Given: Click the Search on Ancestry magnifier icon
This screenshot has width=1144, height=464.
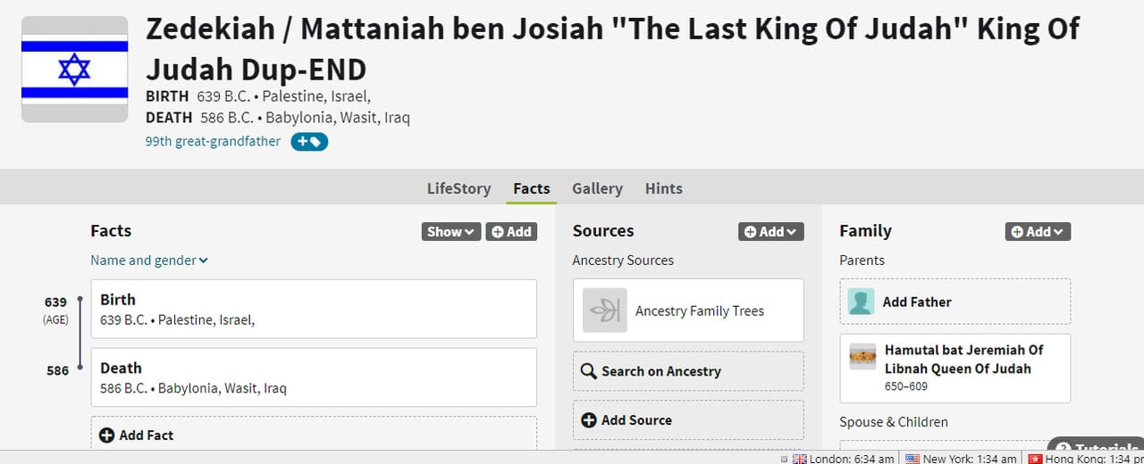Looking at the screenshot, I should click(x=588, y=371).
